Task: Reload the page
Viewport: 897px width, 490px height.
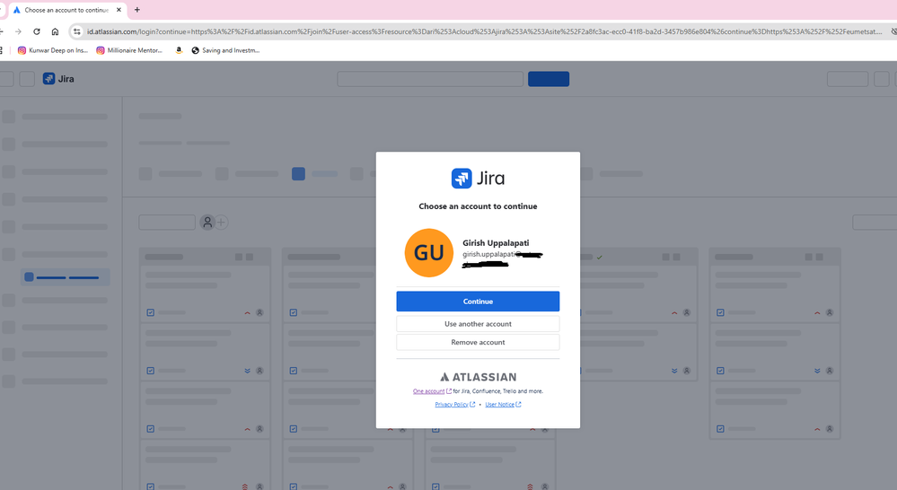Action: pyautogui.click(x=37, y=31)
